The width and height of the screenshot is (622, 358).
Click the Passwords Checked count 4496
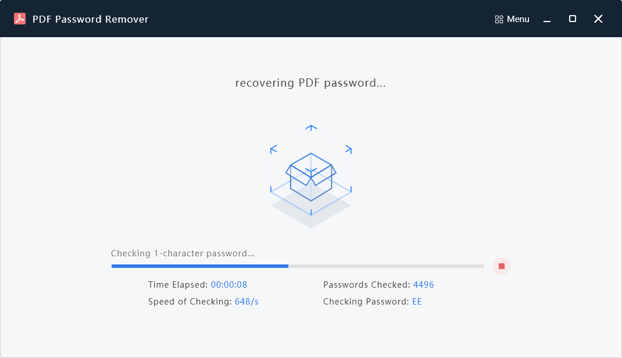423,285
